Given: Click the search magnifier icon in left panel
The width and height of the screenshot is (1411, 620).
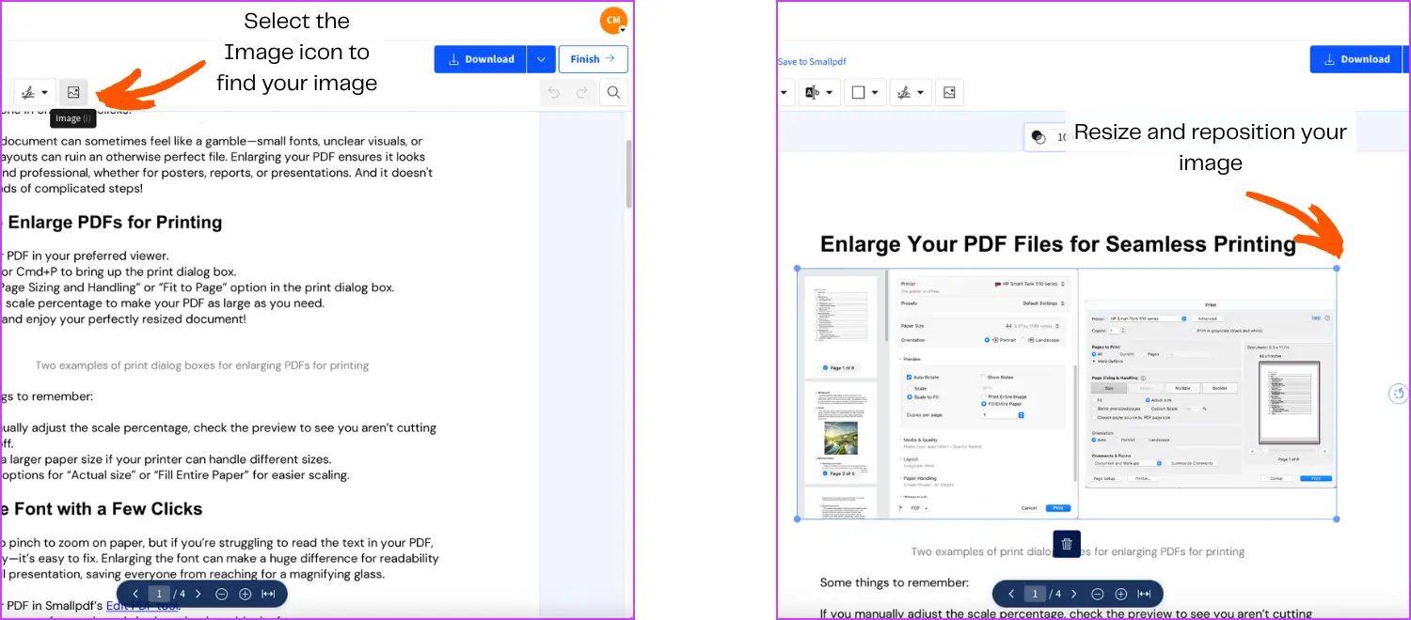Looking at the screenshot, I should [613, 92].
